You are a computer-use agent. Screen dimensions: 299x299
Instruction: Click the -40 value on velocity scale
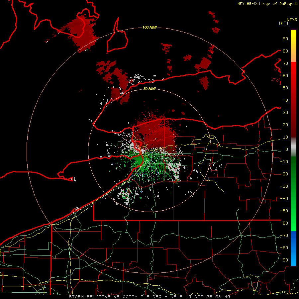[284, 199]
